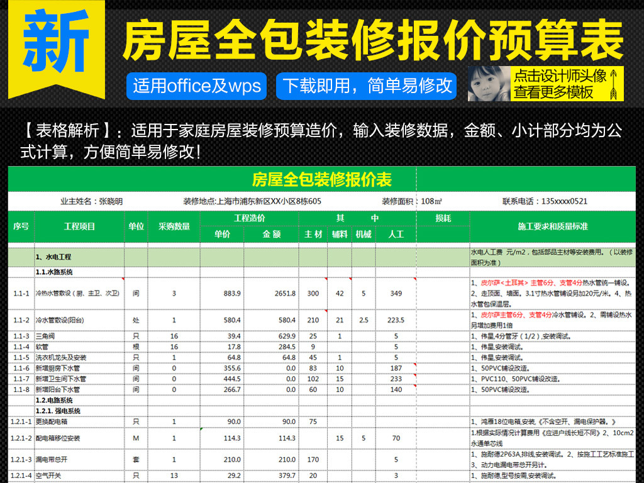Select the "三角阀" item cell
This screenshot has height=483, width=644.
(79, 336)
